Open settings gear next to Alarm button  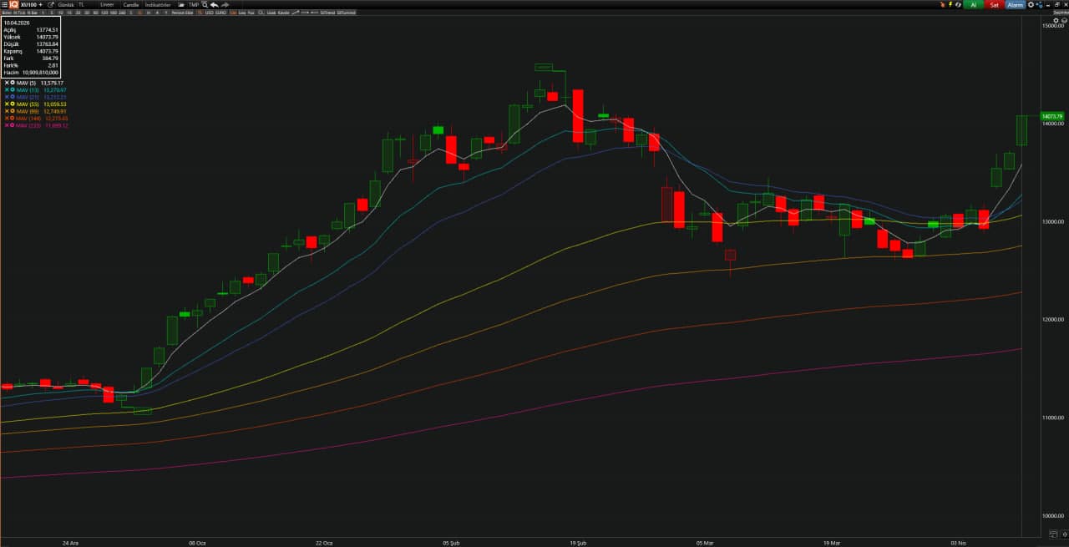point(1031,5)
